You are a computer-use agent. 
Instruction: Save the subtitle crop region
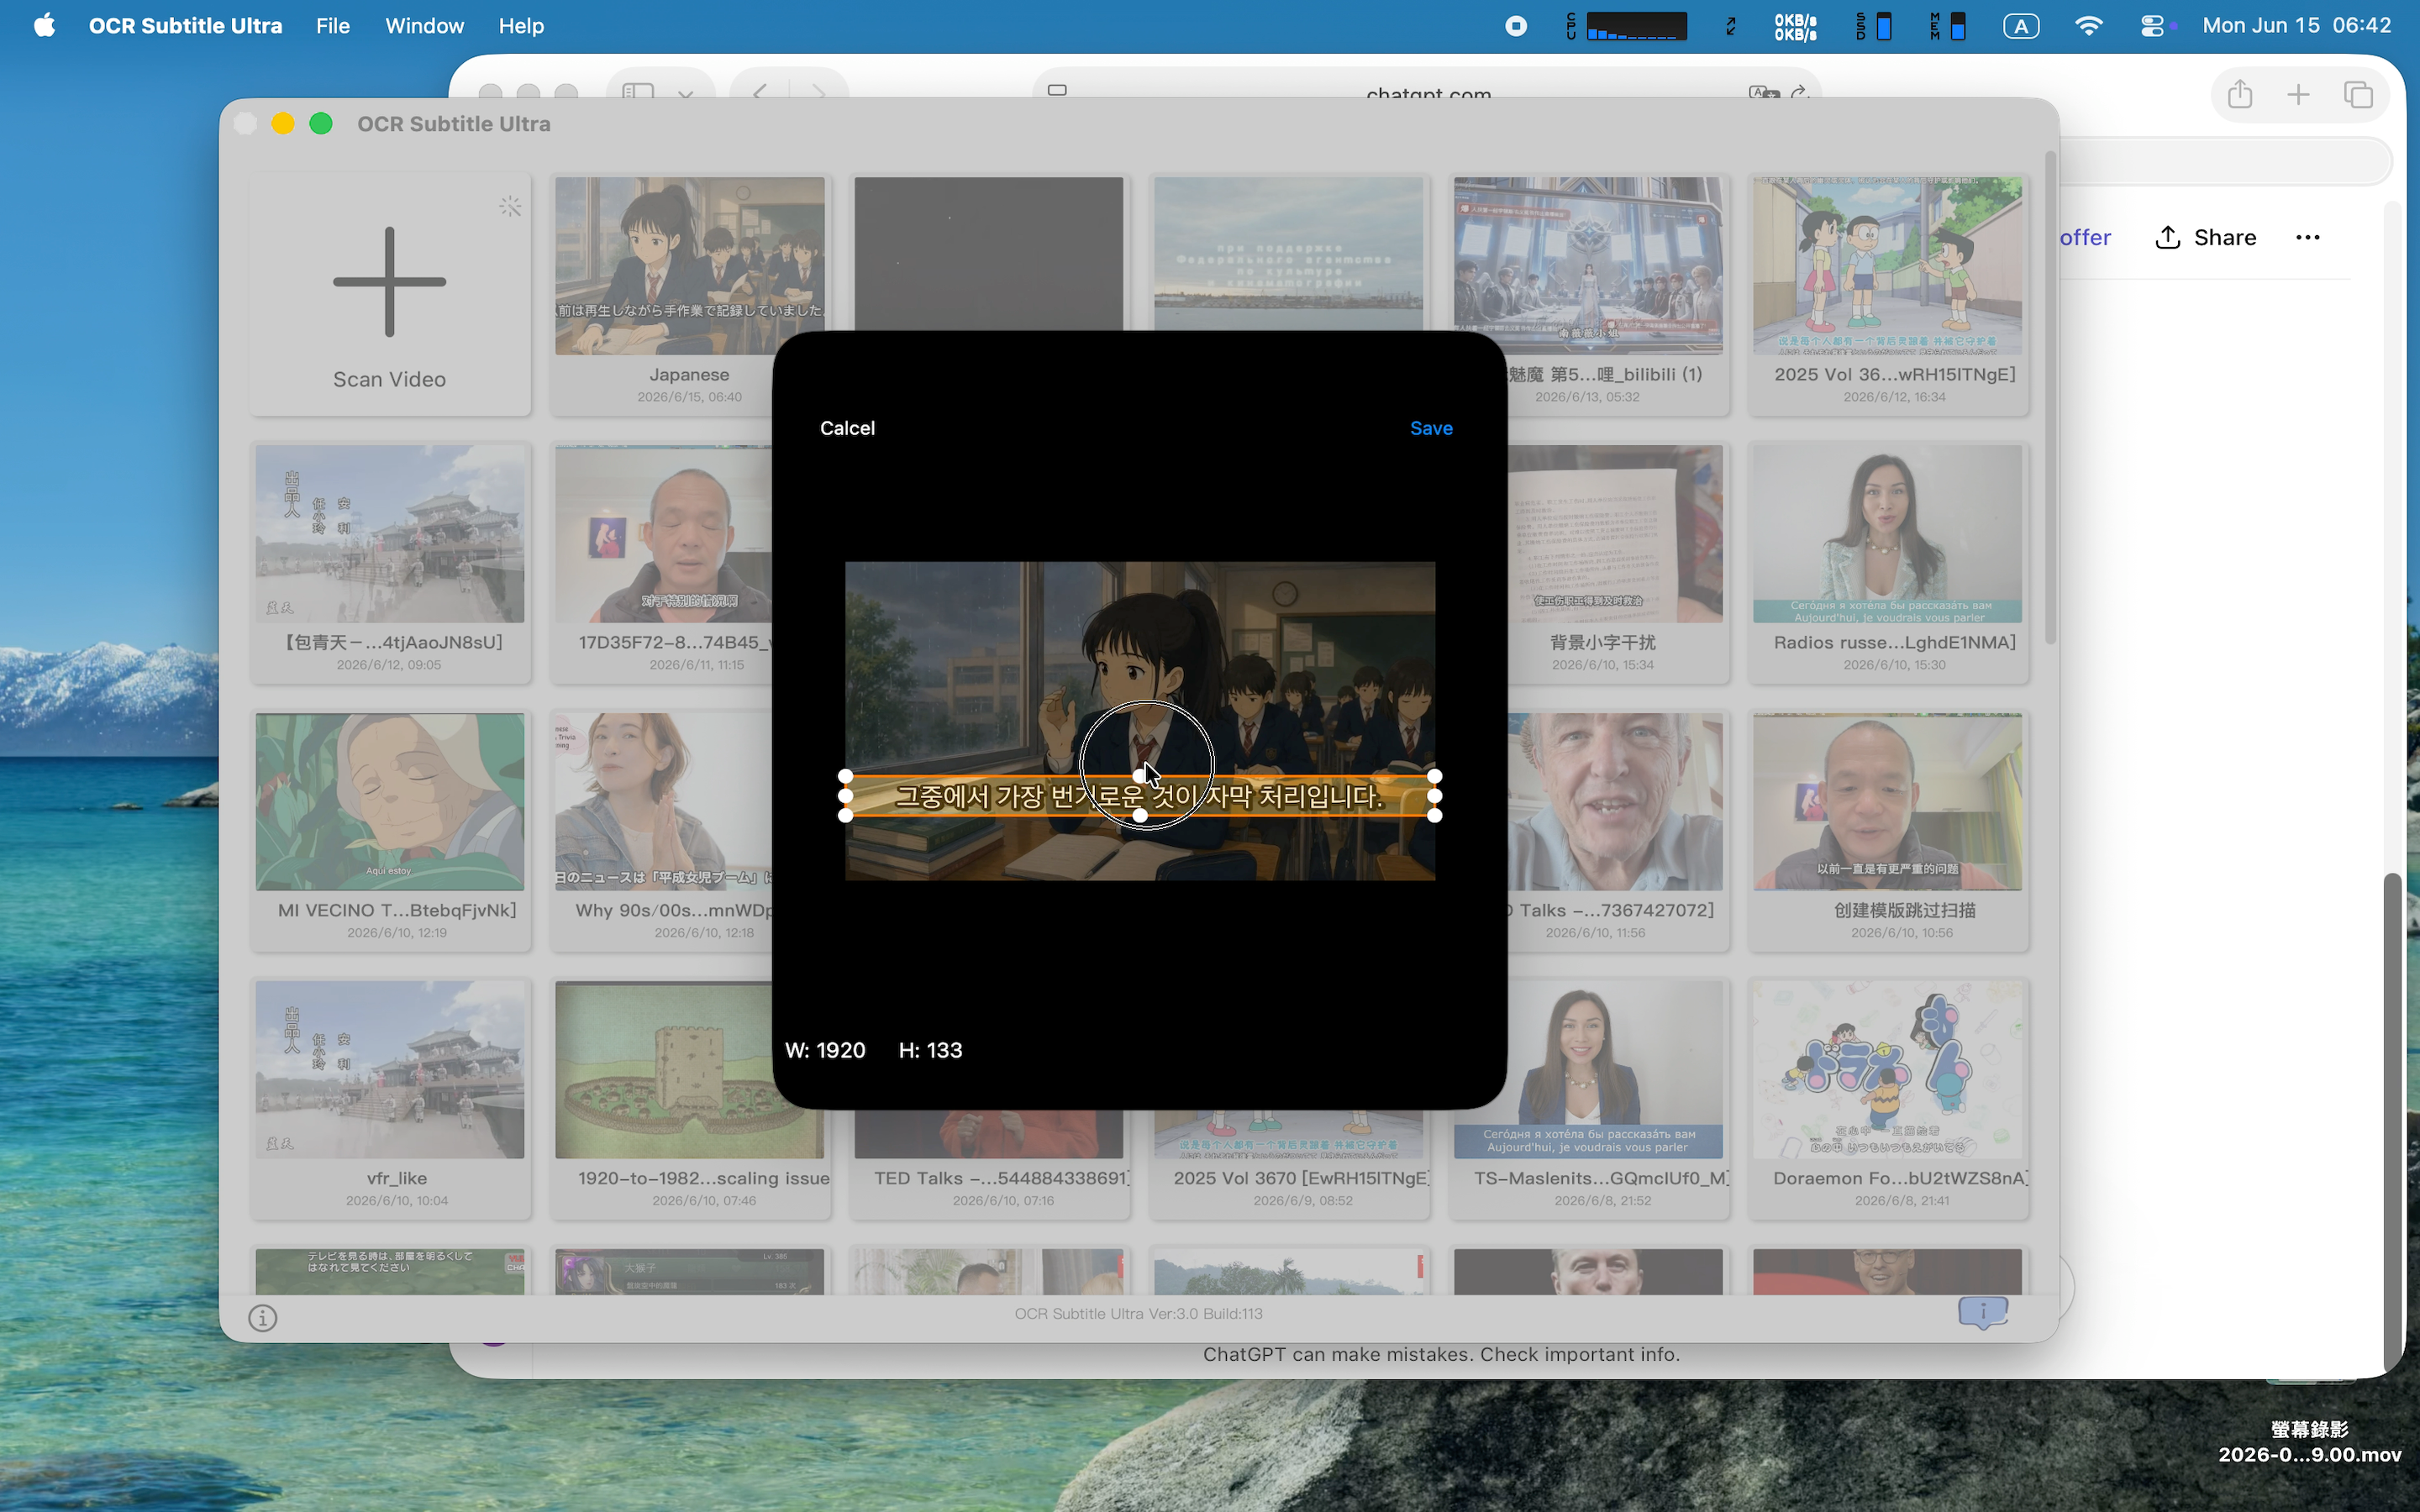[x=1431, y=428]
